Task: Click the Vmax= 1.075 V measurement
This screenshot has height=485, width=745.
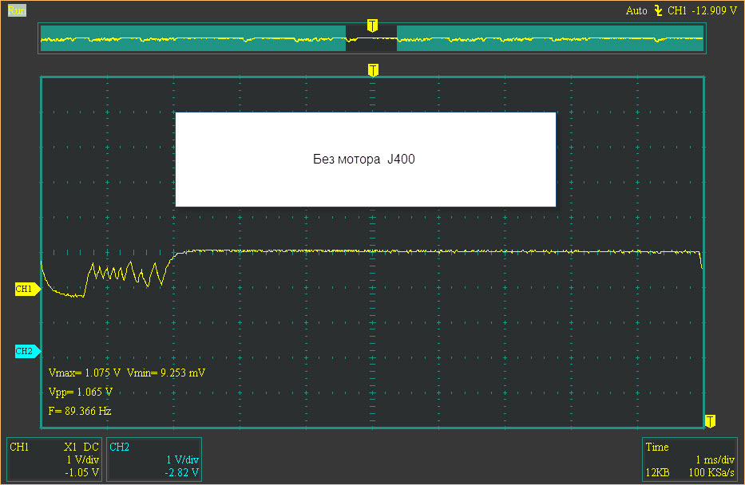Action: 85,373
